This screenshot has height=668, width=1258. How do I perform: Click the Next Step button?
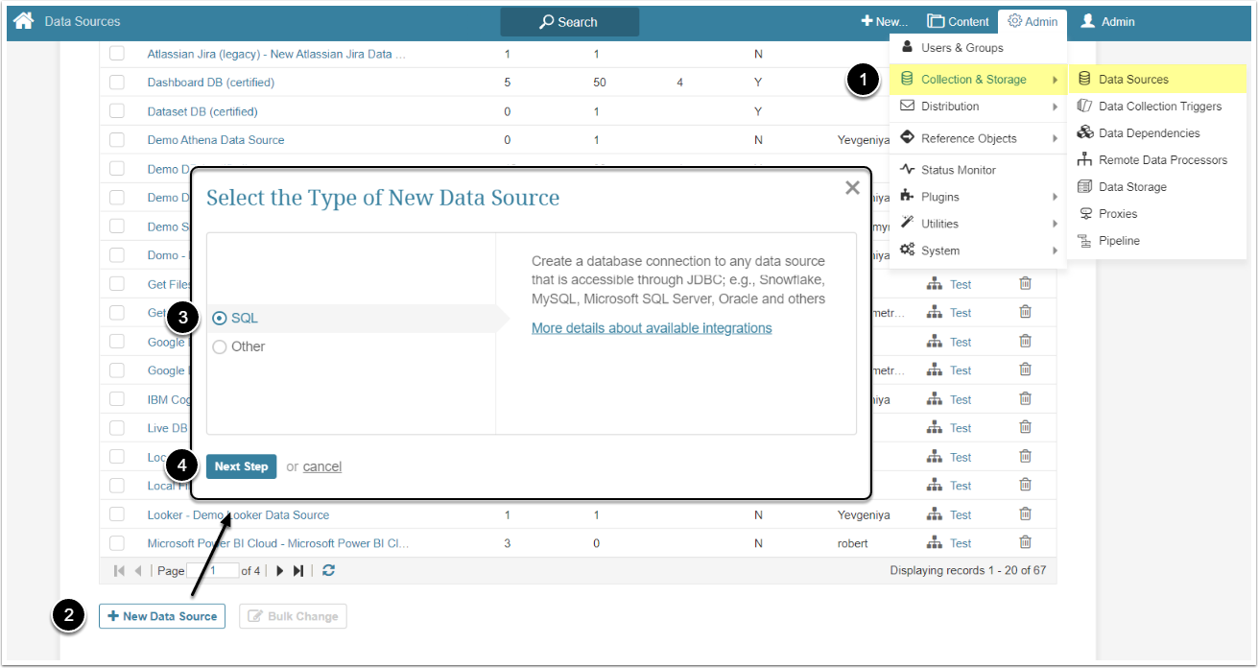coord(241,466)
